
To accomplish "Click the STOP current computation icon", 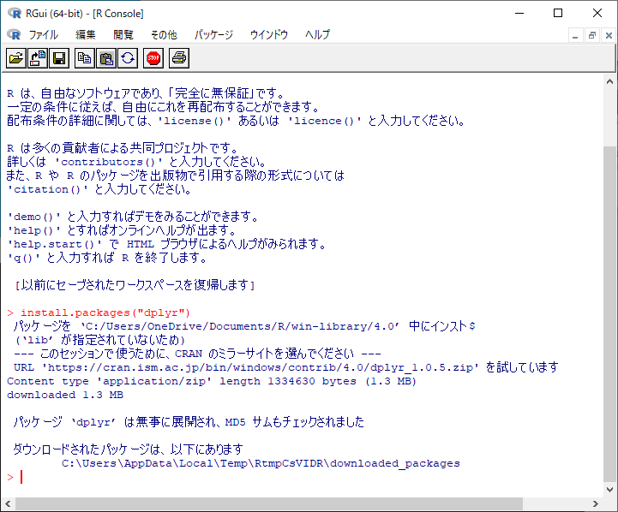I will pyautogui.click(x=153, y=58).
